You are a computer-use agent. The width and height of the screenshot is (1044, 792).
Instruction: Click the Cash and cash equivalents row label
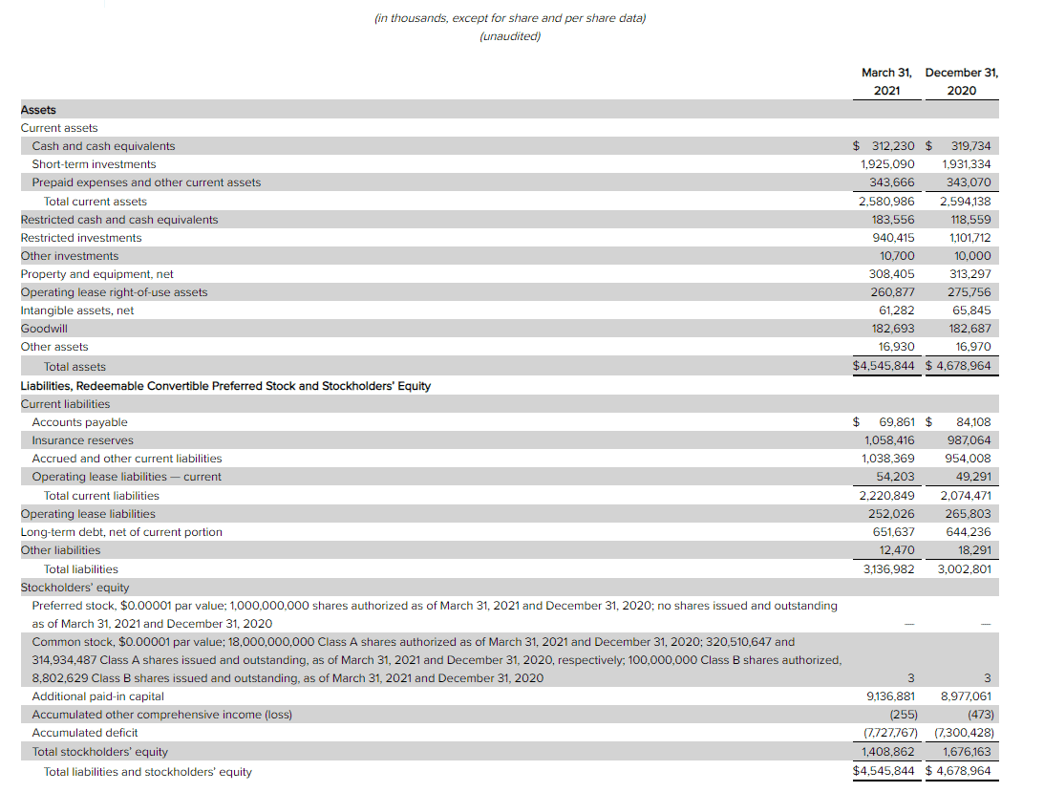pos(103,146)
